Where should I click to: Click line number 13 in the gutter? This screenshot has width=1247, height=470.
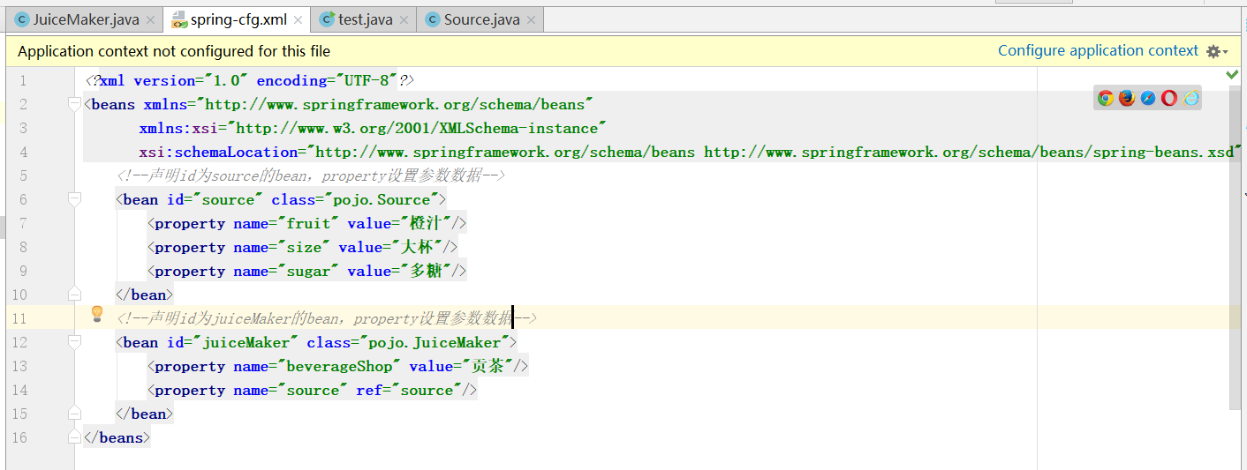click(x=19, y=367)
